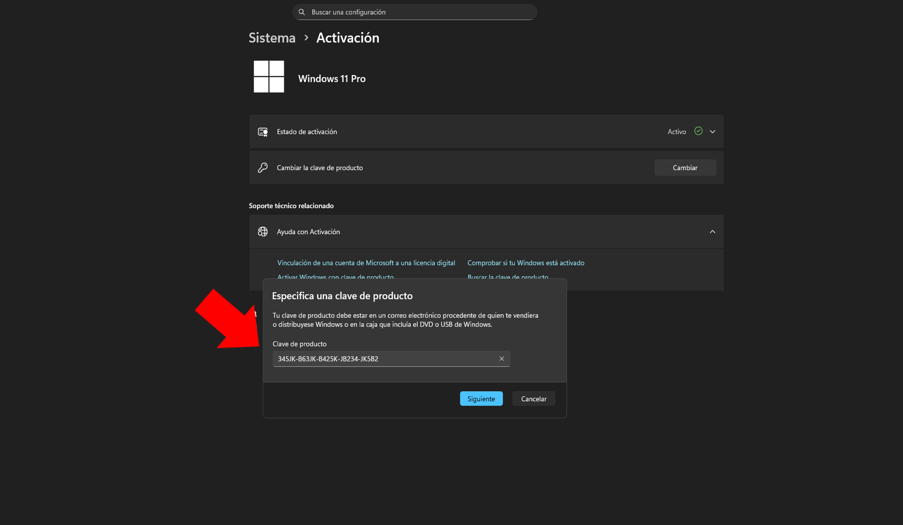Clear the product key field

(x=502, y=359)
